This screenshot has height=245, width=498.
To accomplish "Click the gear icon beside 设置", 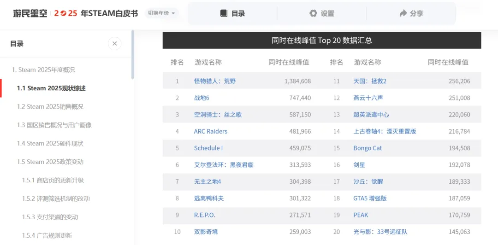I will (x=313, y=13).
